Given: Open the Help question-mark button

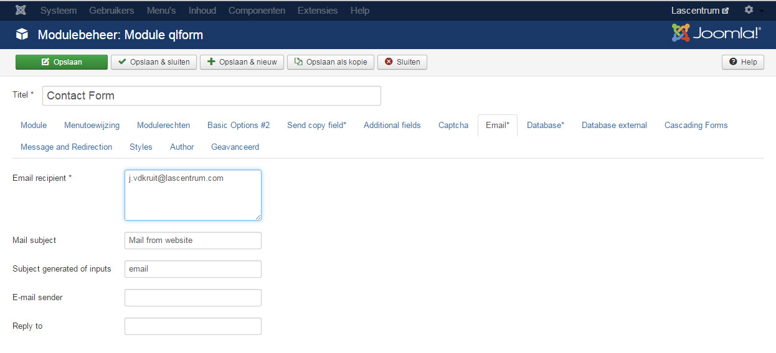Looking at the screenshot, I should tap(742, 62).
